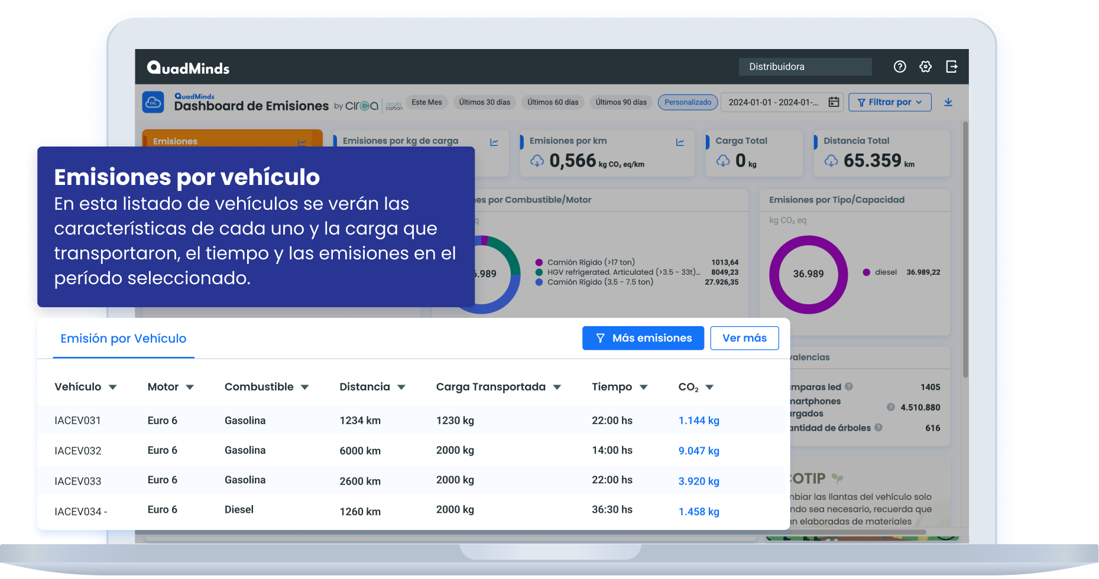Select the Últimos 30 días filter
This screenshot has width=1099, height=579.
(x=484, y=102)
